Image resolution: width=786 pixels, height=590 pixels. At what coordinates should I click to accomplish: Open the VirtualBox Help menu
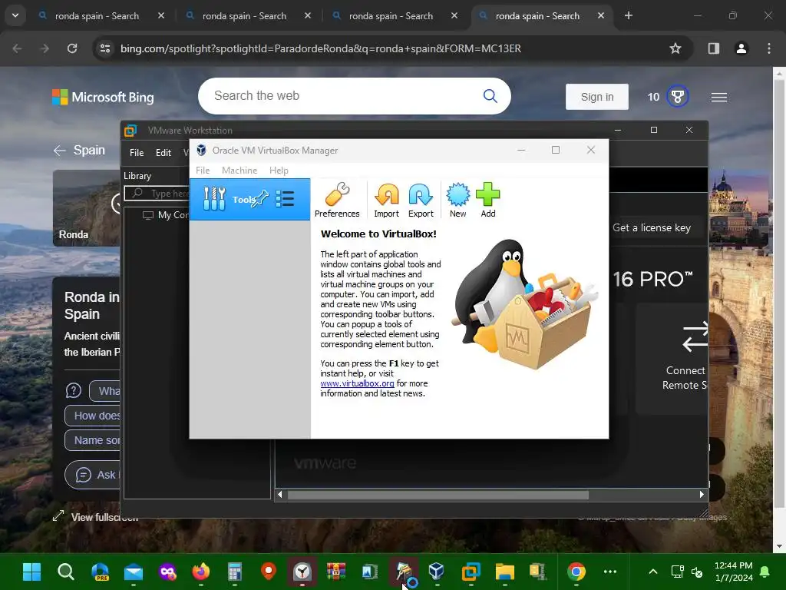279,170
